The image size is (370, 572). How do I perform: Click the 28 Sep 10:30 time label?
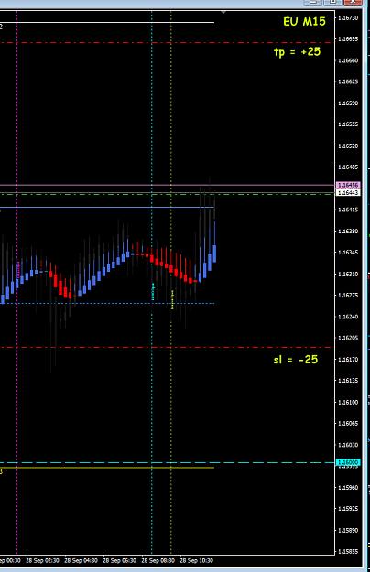(x=197, y=560)
